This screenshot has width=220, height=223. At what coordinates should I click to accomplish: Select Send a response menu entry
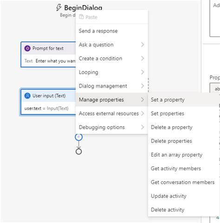(x=112, y=31)
